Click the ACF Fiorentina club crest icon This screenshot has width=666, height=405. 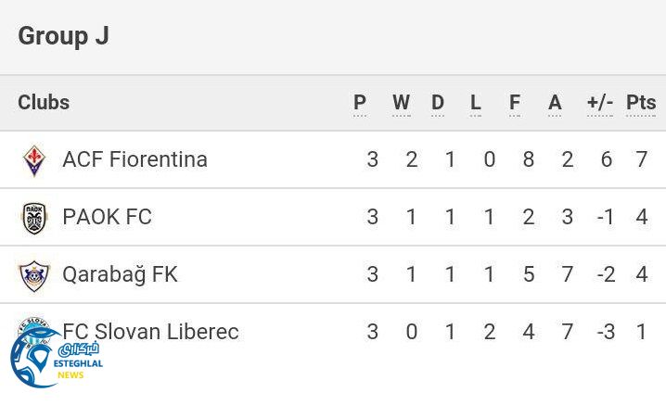click(34, 160)
